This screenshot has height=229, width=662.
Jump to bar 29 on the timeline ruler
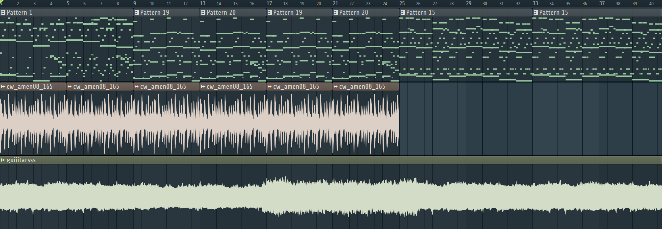pyautogui.click(x=469, y=3)
